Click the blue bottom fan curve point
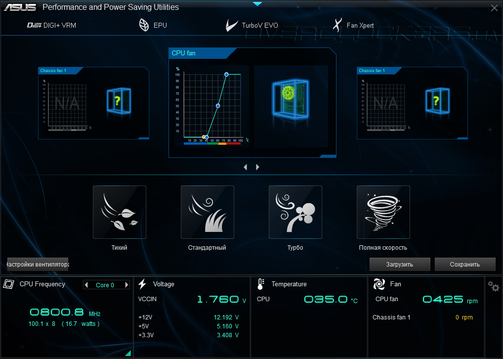This screenshot has height=359, width=503. coord(207,137)
